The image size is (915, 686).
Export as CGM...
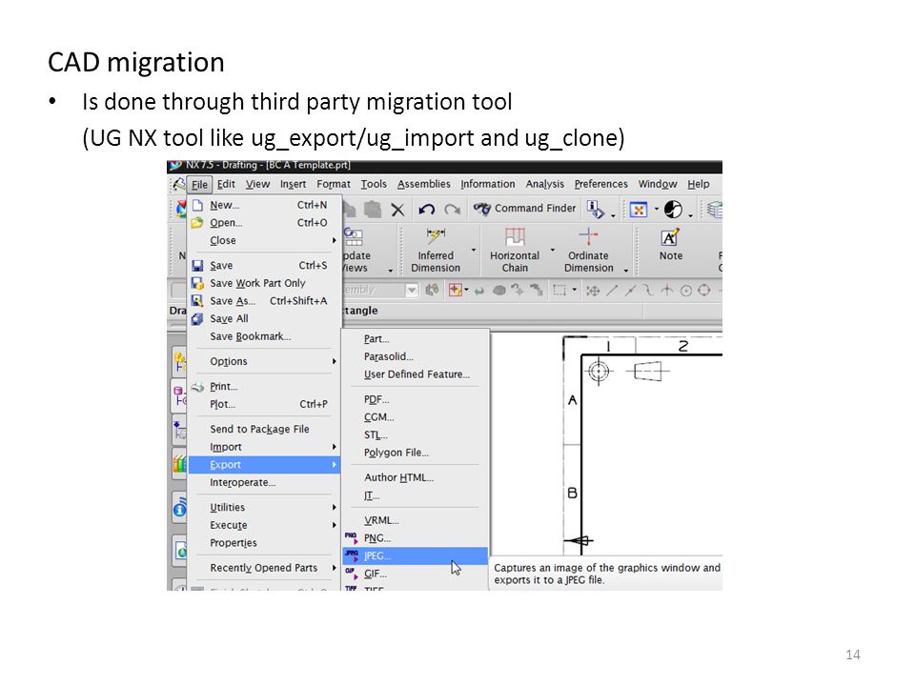(x=378, y=417)
